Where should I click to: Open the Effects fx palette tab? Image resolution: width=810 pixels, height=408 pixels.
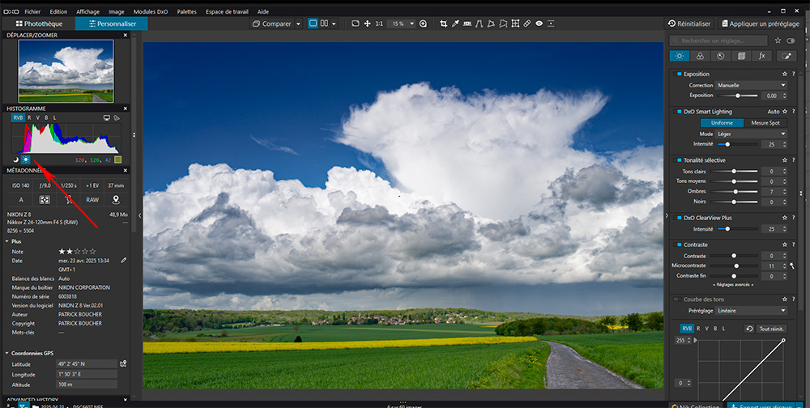(762, 57)
